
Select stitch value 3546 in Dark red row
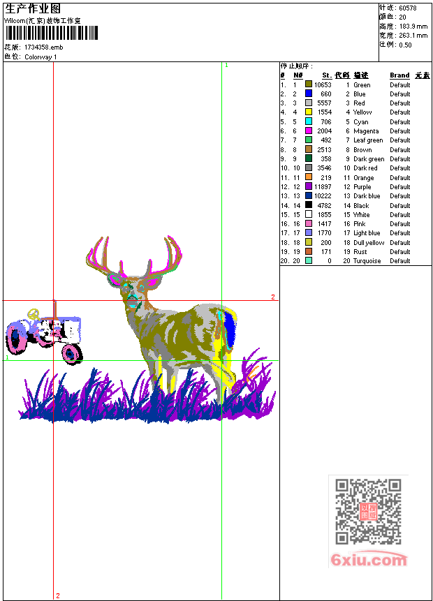[x=324, y=168]
